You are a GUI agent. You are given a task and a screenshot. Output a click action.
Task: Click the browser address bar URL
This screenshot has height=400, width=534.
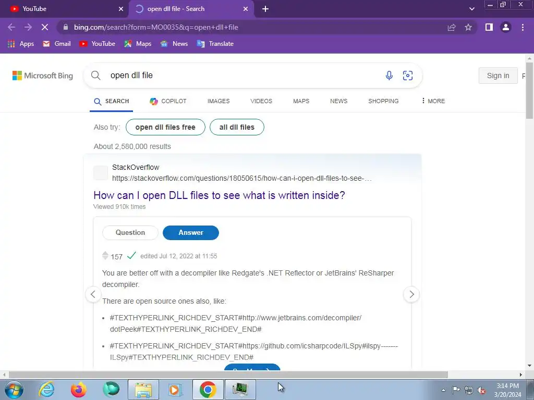[156, 27]
